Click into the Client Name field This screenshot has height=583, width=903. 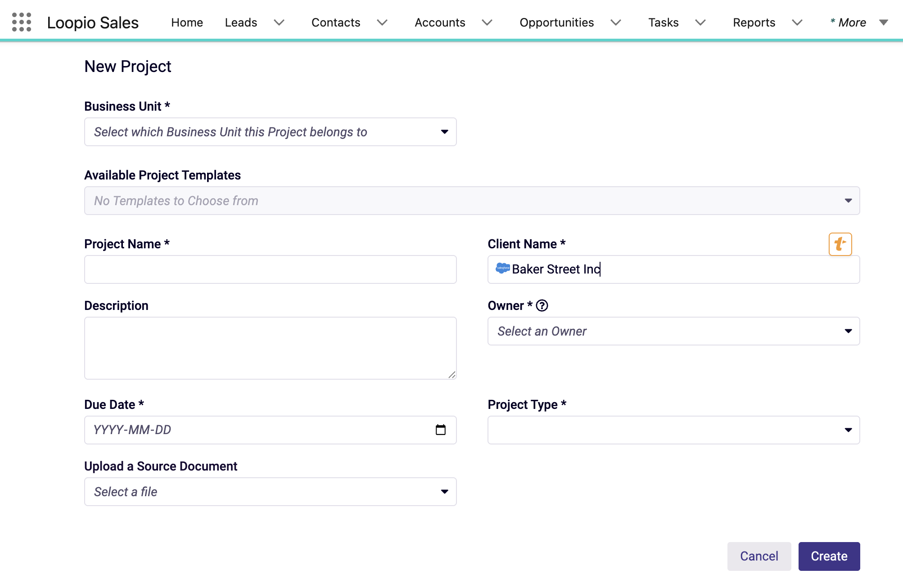click(x=674, y=269)
